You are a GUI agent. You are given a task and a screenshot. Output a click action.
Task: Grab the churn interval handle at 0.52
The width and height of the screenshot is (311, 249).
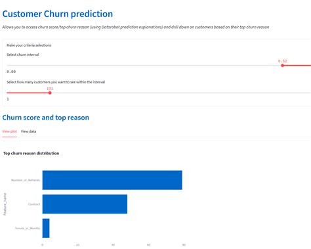[282, 66]
